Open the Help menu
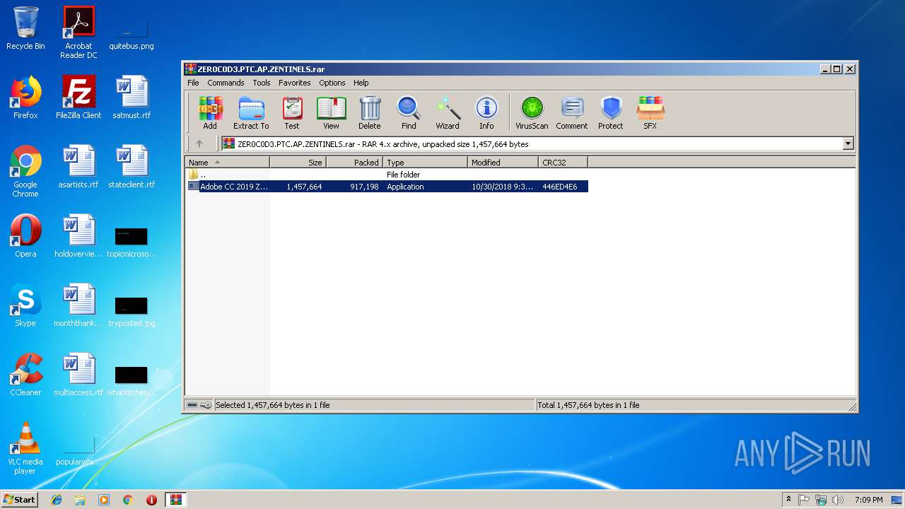 tap(361, 83)
